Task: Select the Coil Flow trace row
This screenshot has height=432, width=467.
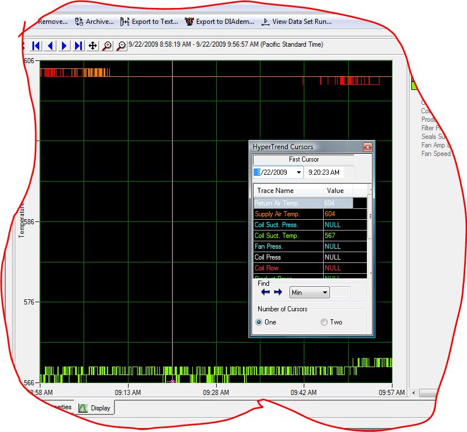Action: tap(310, 268)
